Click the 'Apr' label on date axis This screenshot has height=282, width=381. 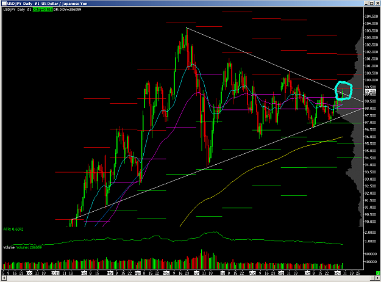click(x=138, y=273)
